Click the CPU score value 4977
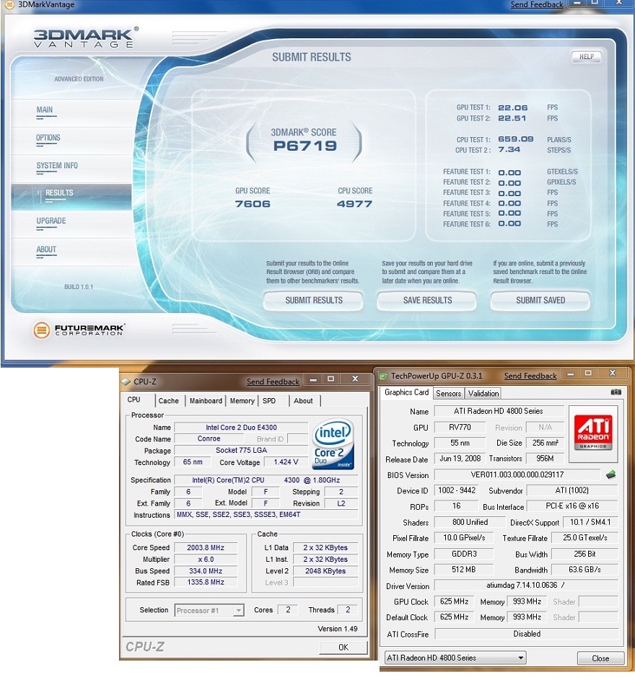This screenshot has height=680, width=635. (x=354, y=204)
